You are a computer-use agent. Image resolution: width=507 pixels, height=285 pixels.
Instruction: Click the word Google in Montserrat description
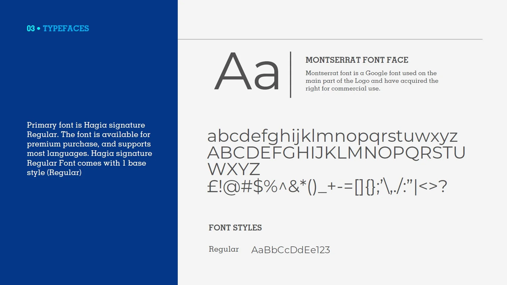[376, 73]
